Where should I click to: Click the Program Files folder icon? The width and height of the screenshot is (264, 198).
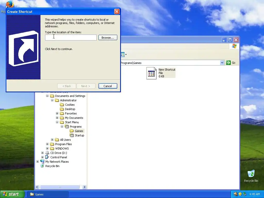coord(52,144)
